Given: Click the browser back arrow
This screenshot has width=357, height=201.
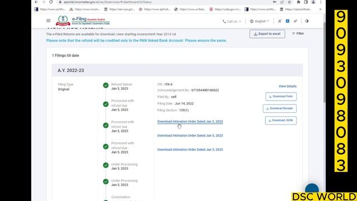Looking at the screenshot, I should click(x=36, y=2).
